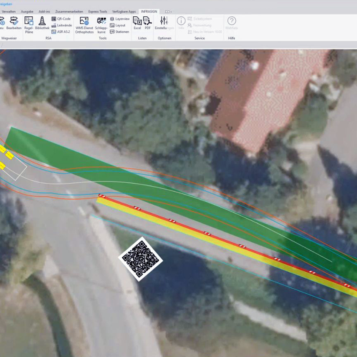Open WMS Dienst Orthophotos
The image size is (357, 357).
84,24
